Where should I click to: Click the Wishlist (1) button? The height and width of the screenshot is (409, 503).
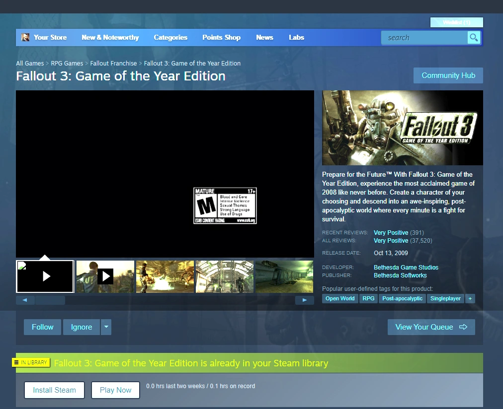(456, 22)
